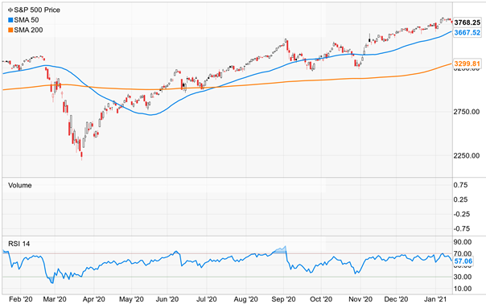Screen dimensions: 486x304
Task: Select the SMA 200 legend label
Action: [x=28, y=30]
